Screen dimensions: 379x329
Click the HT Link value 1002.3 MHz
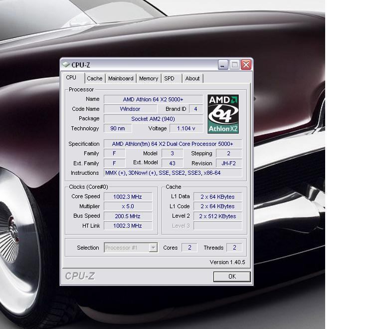(x=128, y=226)
